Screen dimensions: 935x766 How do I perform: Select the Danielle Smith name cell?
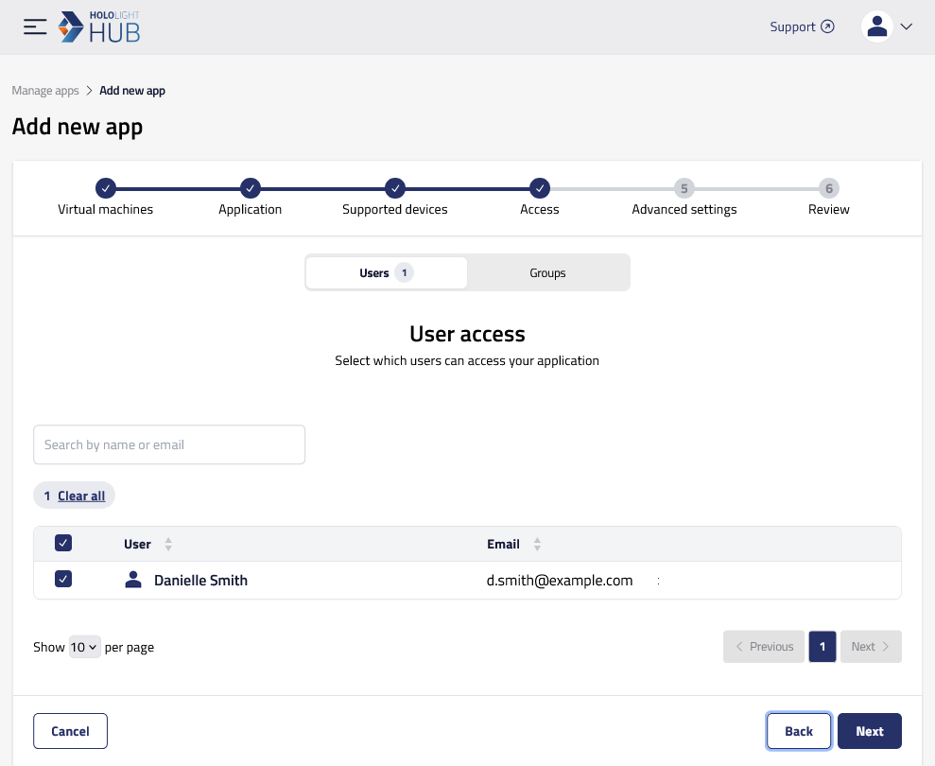pos(201,581)
